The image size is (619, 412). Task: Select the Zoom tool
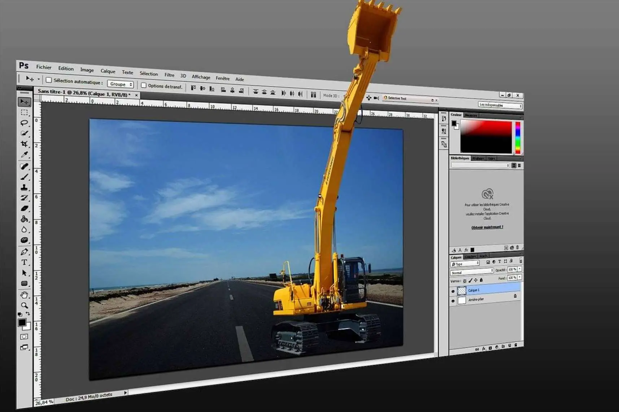(x=24, y=306)
